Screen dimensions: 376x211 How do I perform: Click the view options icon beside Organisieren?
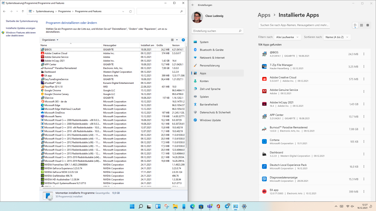[173, 40]
